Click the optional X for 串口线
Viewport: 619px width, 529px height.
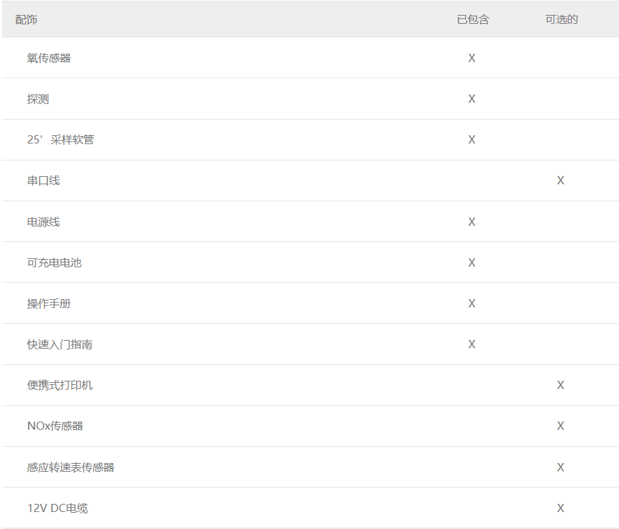point(561,180)
